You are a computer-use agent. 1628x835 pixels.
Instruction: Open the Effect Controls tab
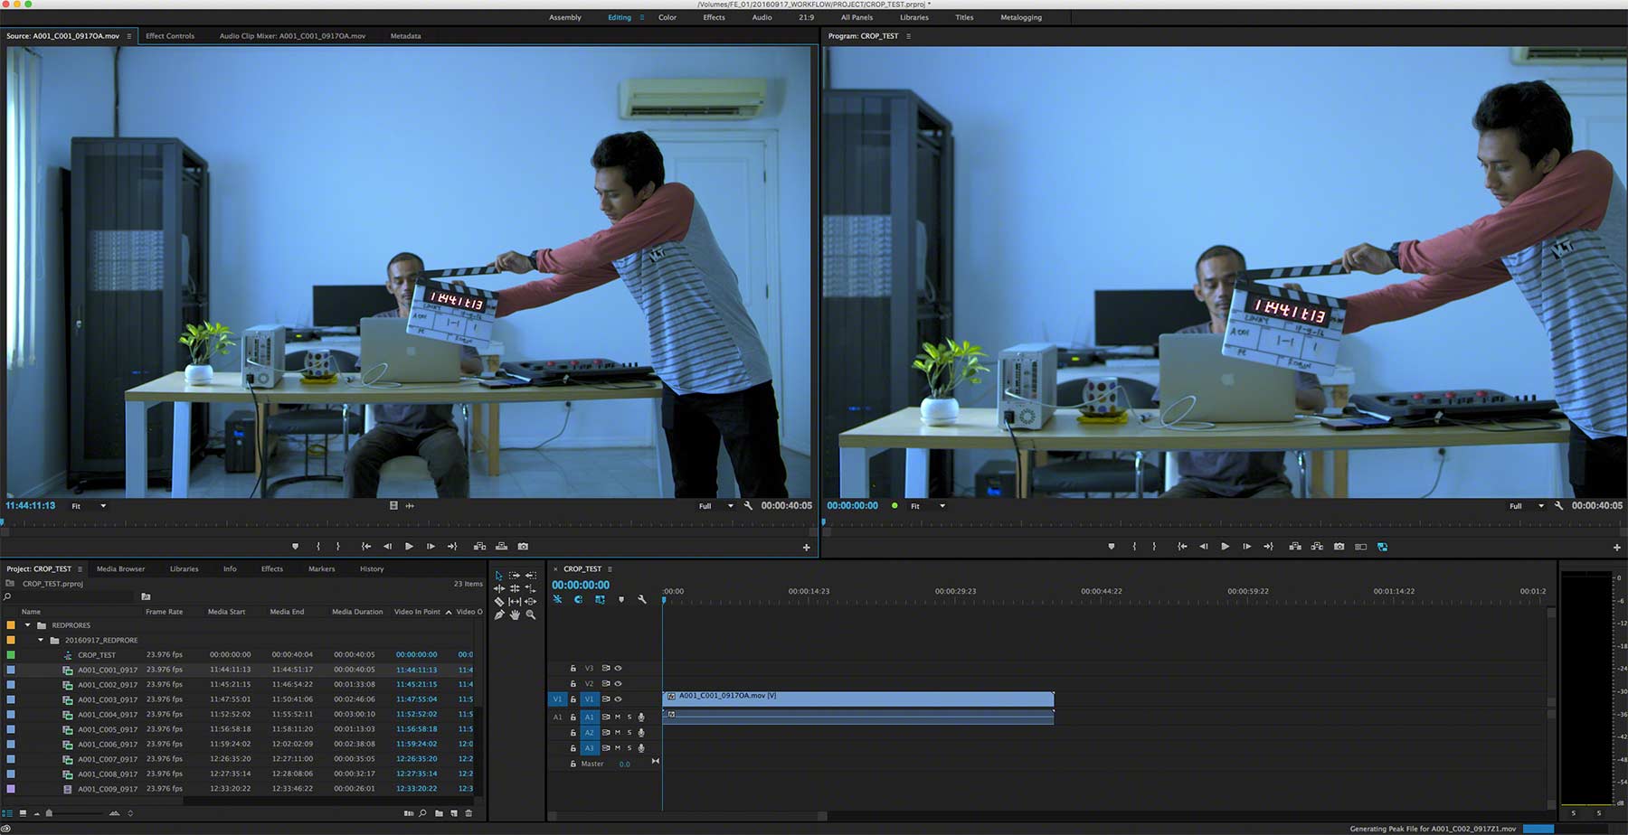click(x=170, y=36)
